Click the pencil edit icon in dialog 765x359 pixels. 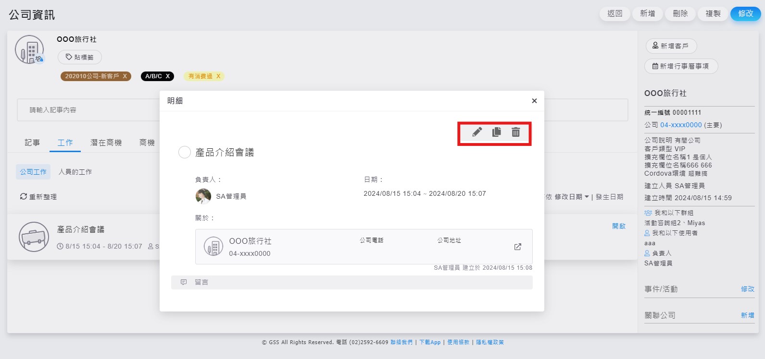(477, 132)
